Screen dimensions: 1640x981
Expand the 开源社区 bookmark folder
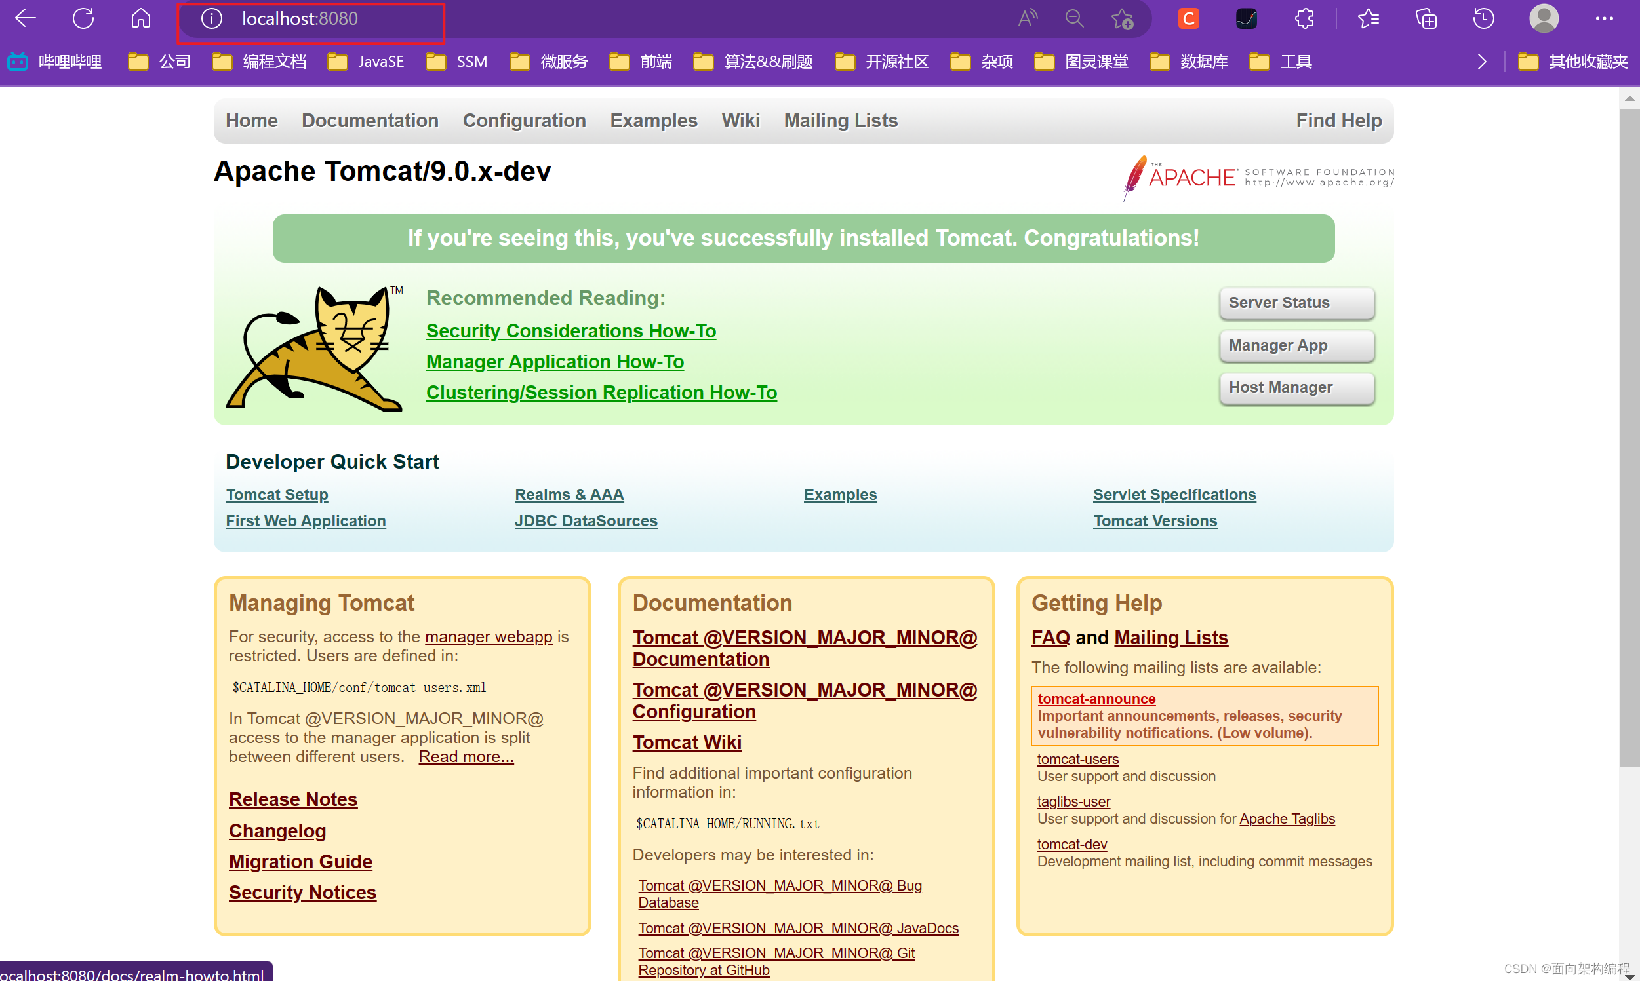[x=881, y=62]
